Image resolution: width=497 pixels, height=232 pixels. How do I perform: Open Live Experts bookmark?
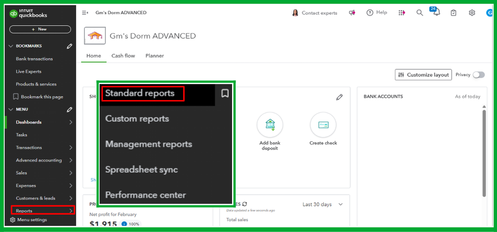28,72
